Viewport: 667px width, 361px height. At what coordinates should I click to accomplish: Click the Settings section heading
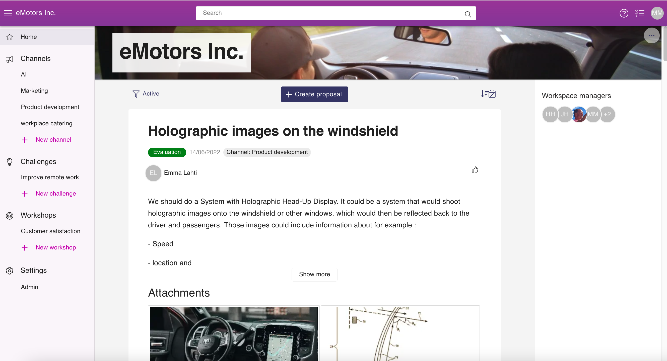pos(34,270)
